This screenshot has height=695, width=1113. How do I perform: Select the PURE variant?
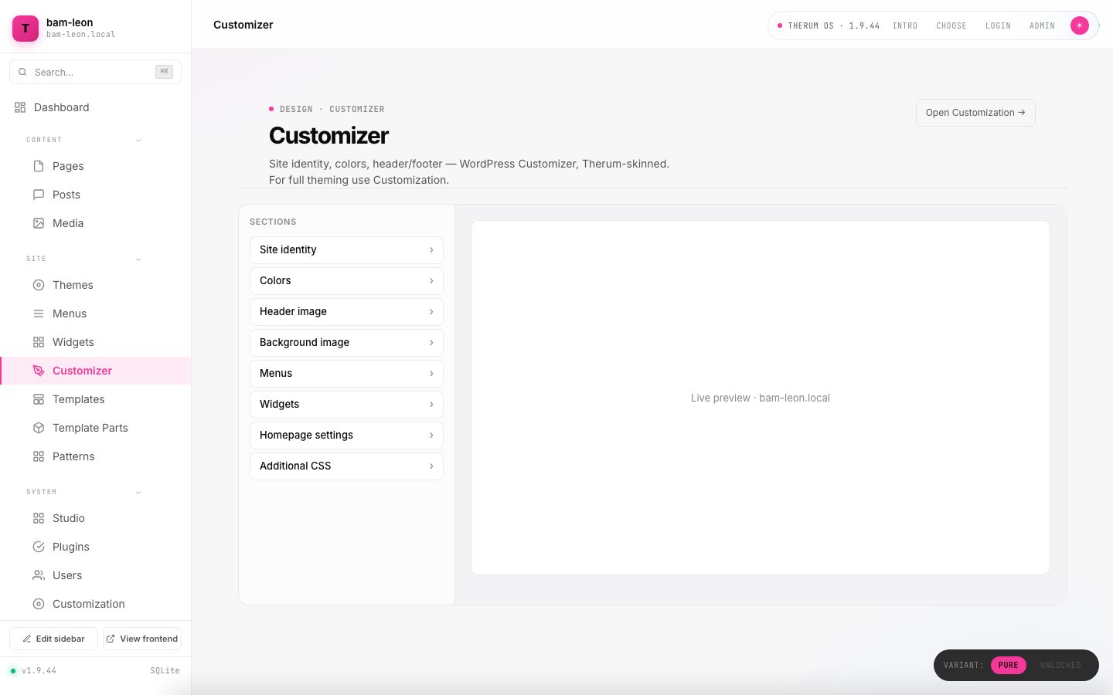click(1008, 665)
